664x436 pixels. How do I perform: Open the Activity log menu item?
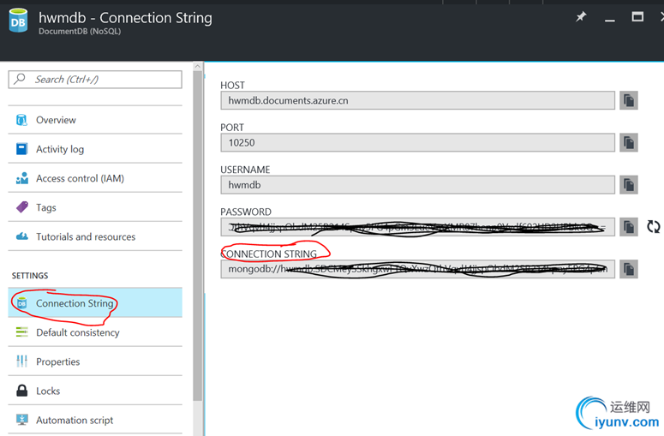(95, 149)
